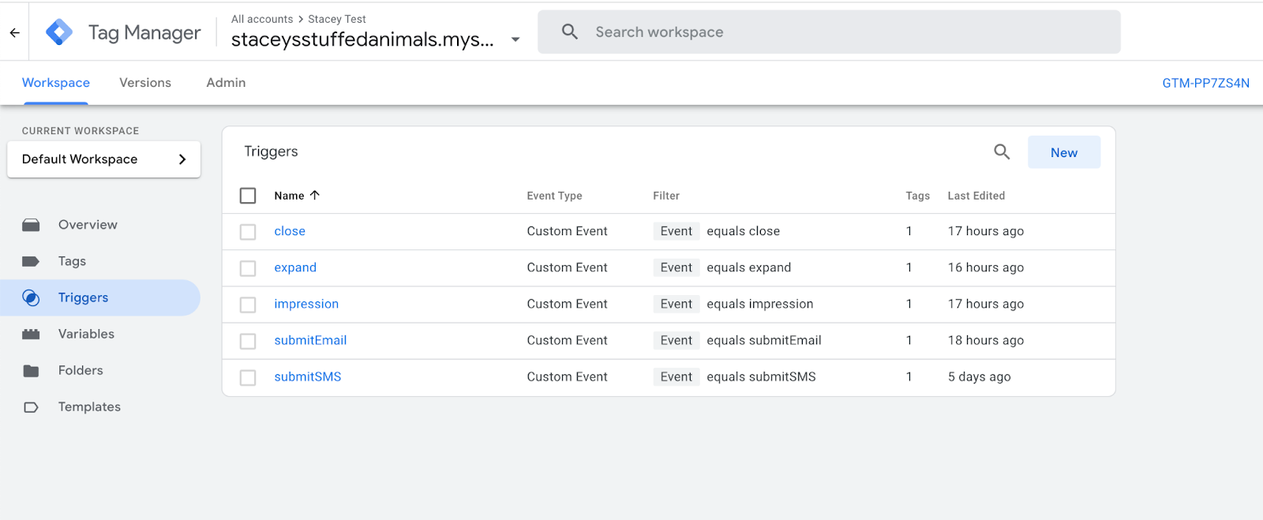Tick the checkbox for the expand trigger
This screenshot has width=1263, height=520.
pos(248,267)
